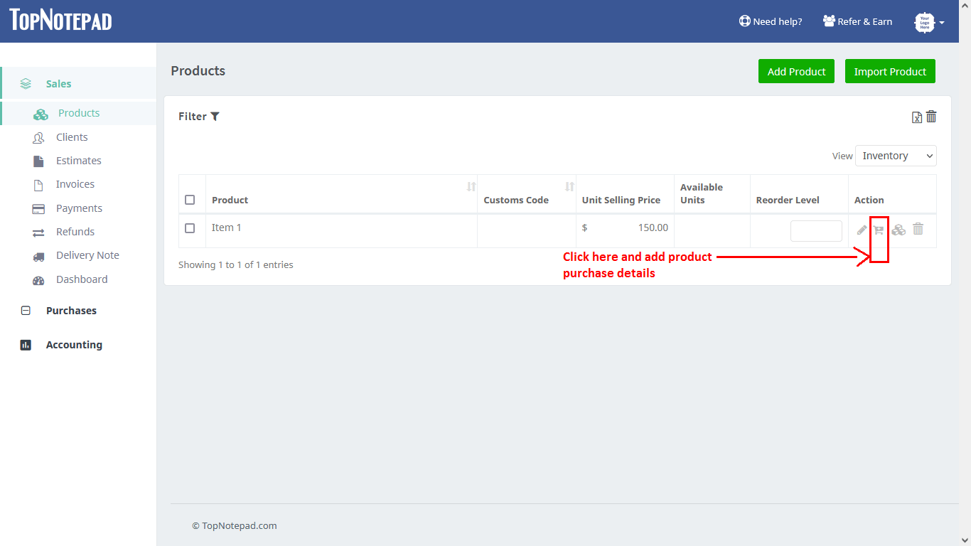Edit Item 1 with the pencil icon
The height and width of the screenshot is (546, 971).
coord(862,230)
